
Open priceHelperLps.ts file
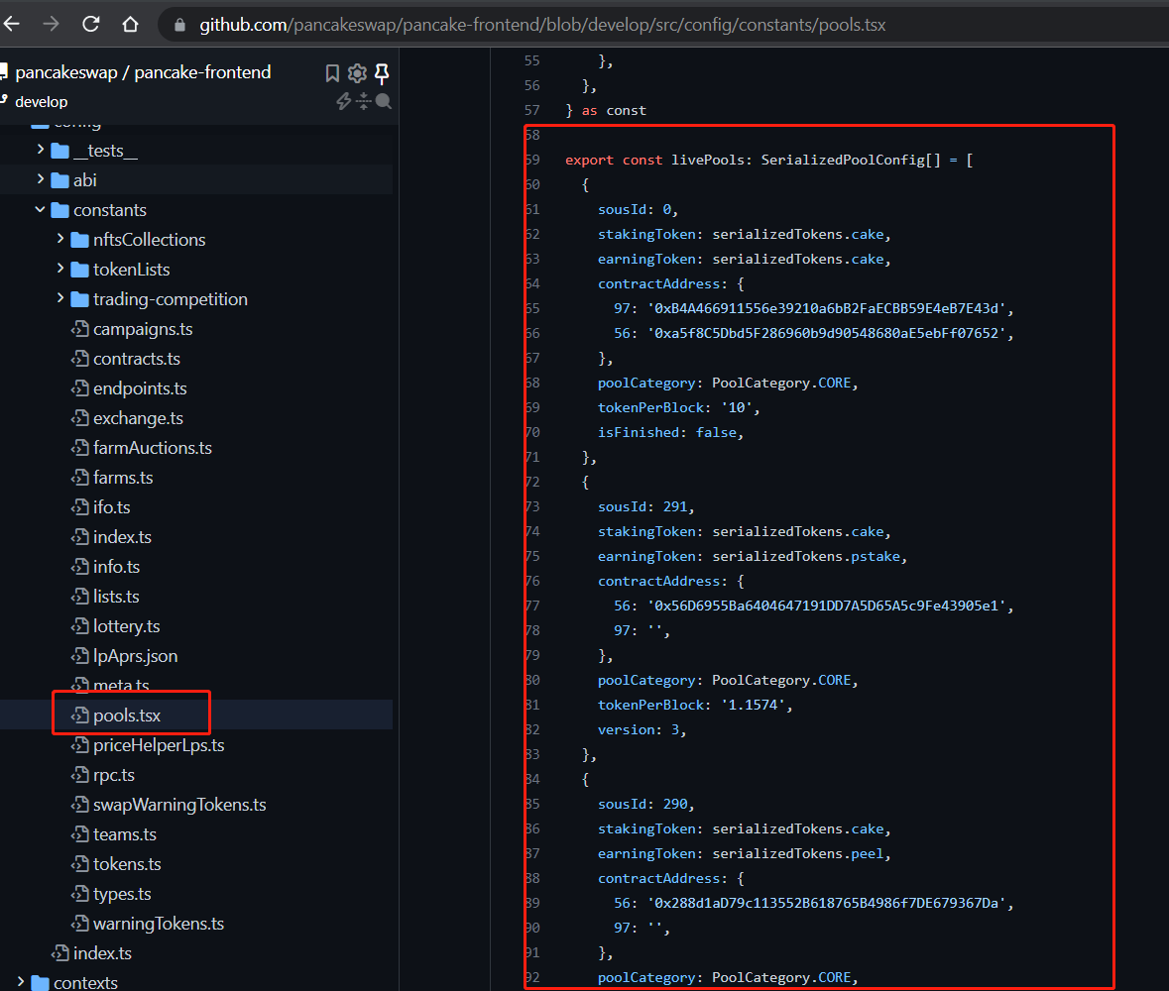tap(159, 745)
